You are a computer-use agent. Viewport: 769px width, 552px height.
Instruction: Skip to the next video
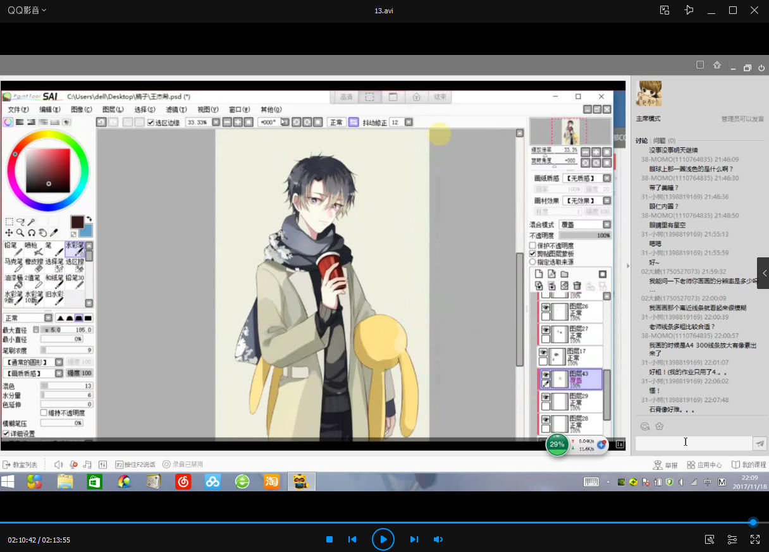coord(414,539)
